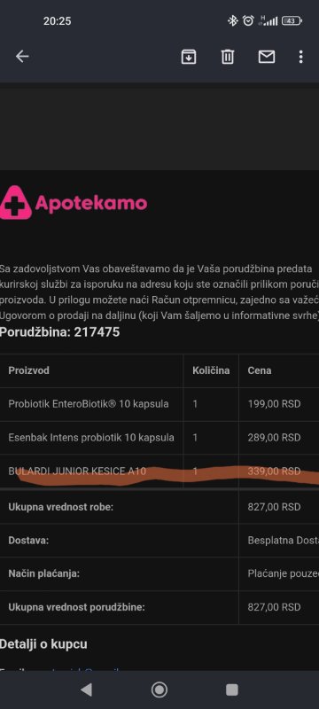Viewport: 319px width, 709px height.
Task: Tap the alarm clock status icon
Action: (248, 20)
